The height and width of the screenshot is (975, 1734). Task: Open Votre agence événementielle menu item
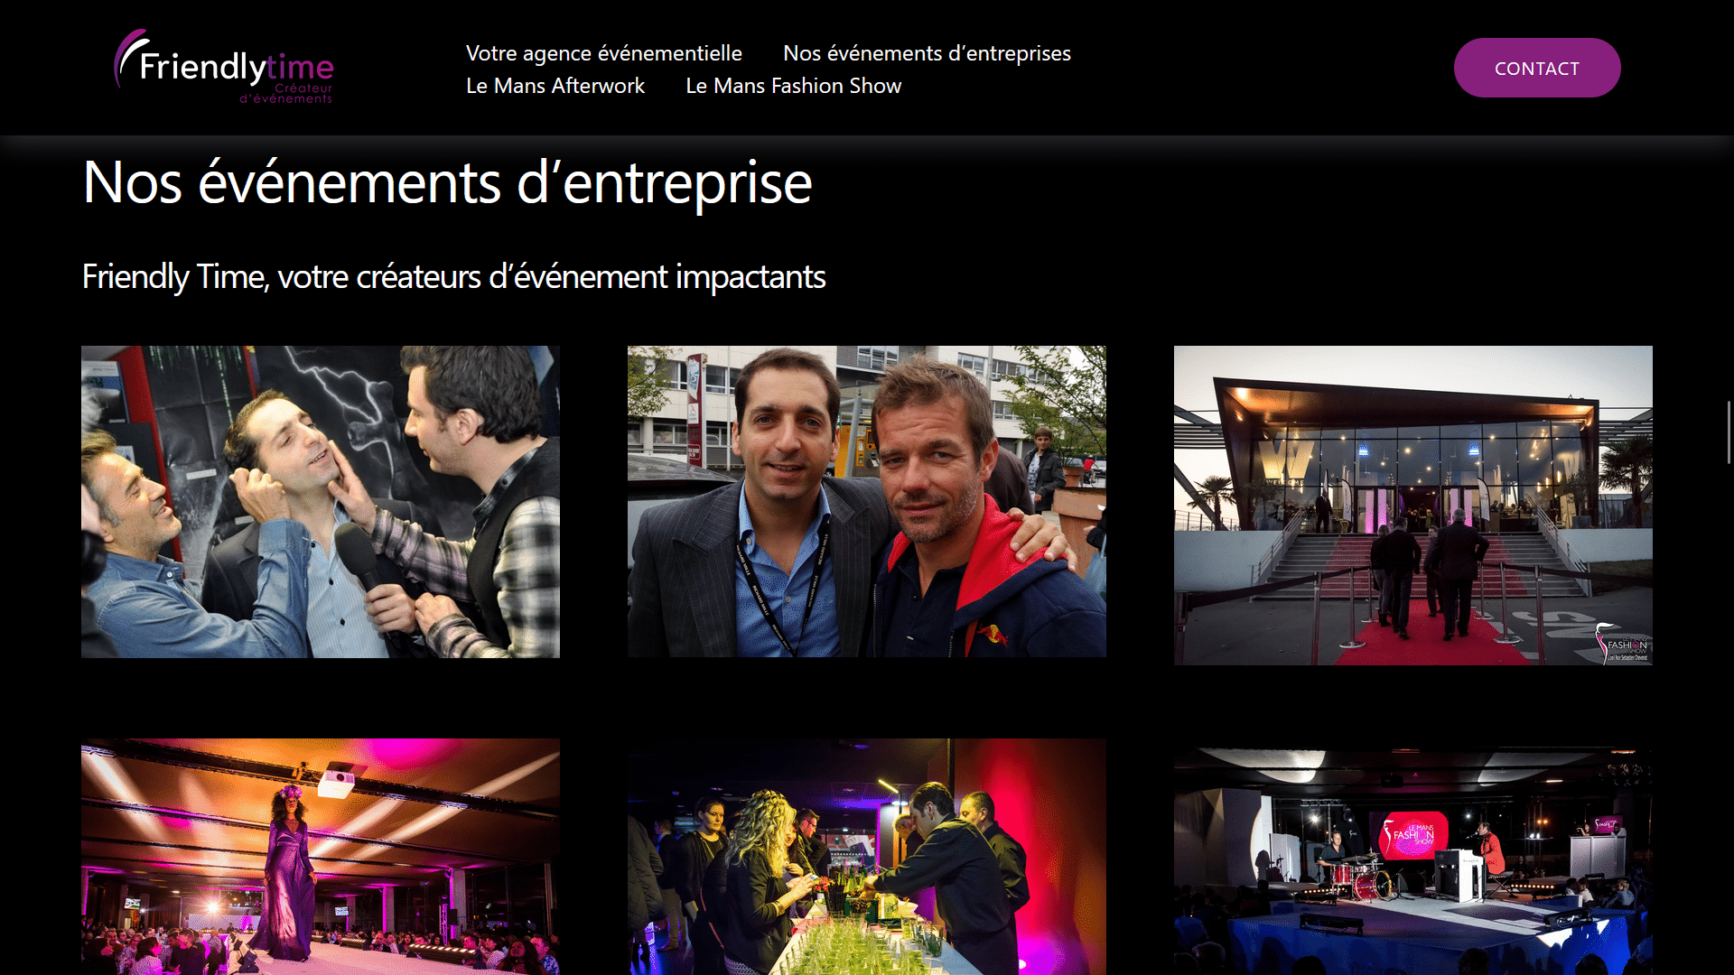[603, 53]
